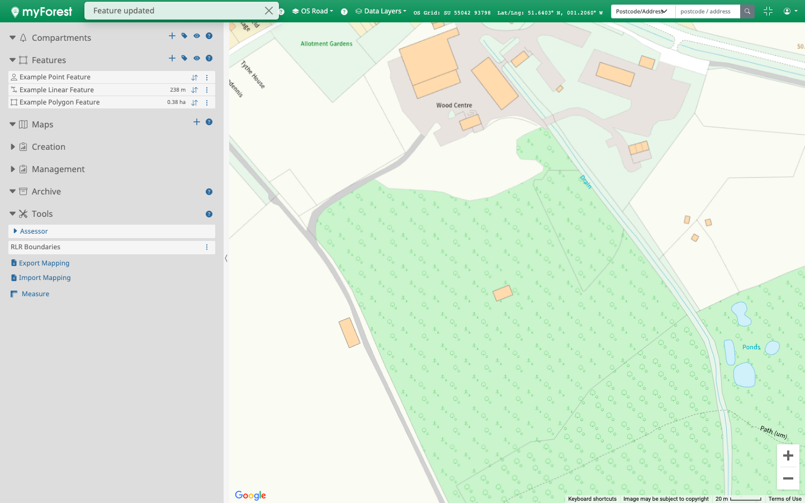Click the Features tag label icon

tap(184, 58)
